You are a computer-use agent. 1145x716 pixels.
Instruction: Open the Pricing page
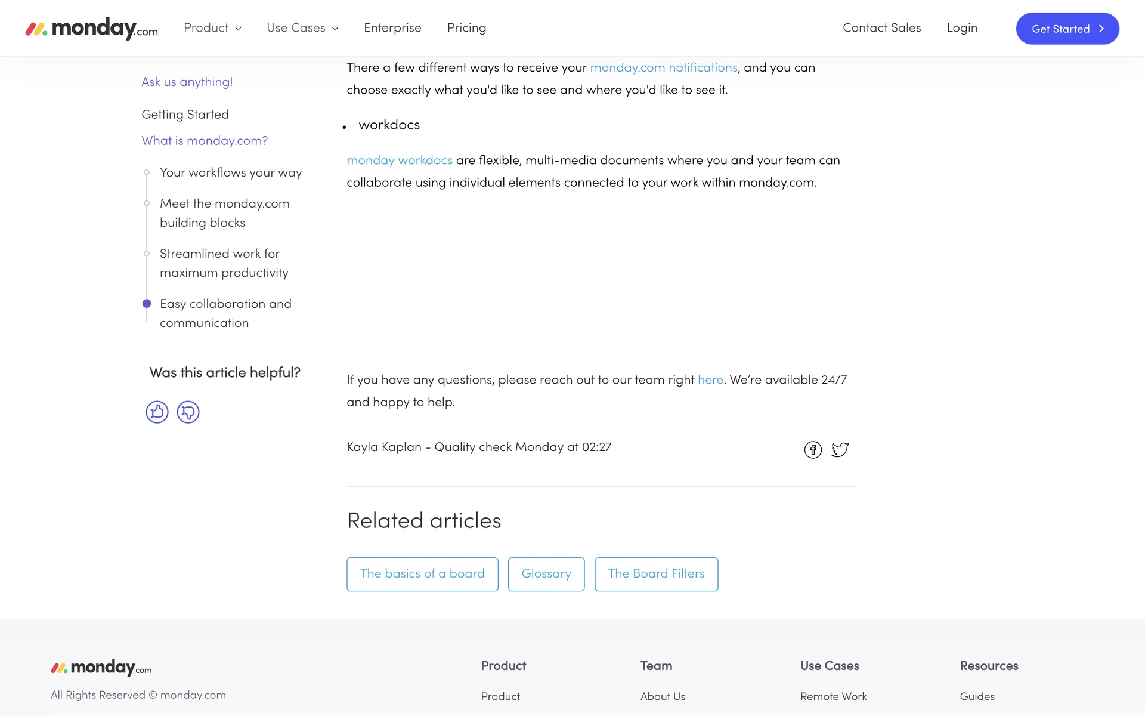(x=466, y=28)
